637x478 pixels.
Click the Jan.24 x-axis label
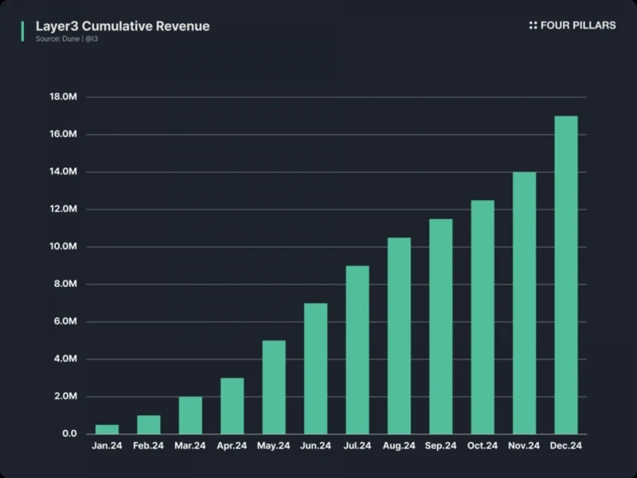[107, 446]
